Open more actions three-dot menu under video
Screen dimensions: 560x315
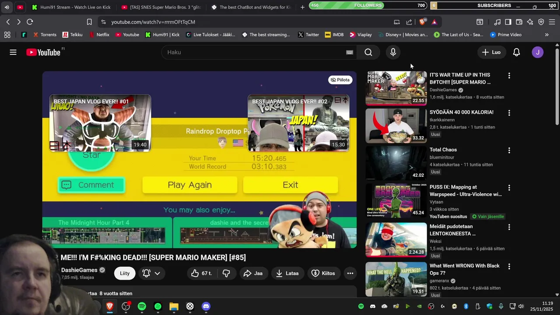[x=350, y=273]
